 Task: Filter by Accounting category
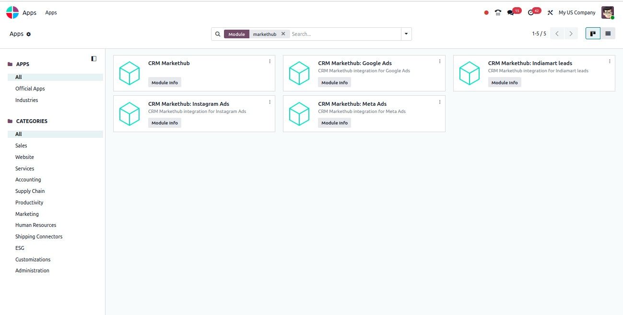(28, 180)
